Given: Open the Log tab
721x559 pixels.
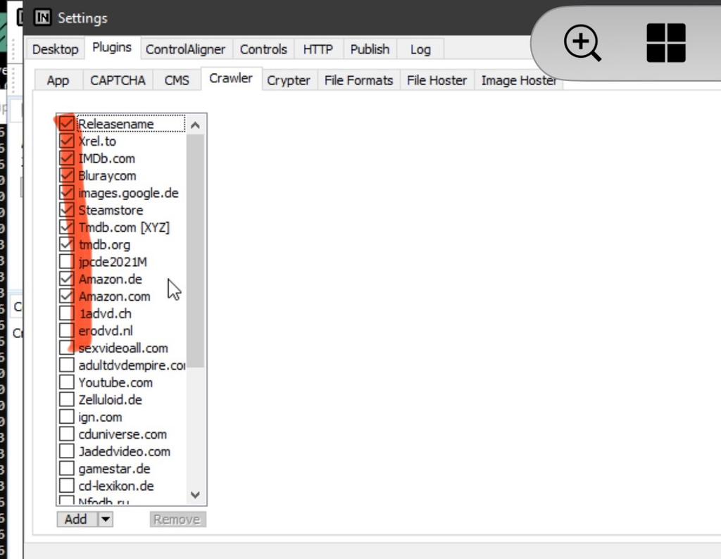Looking at the screenshot, I should pos(420,49).
